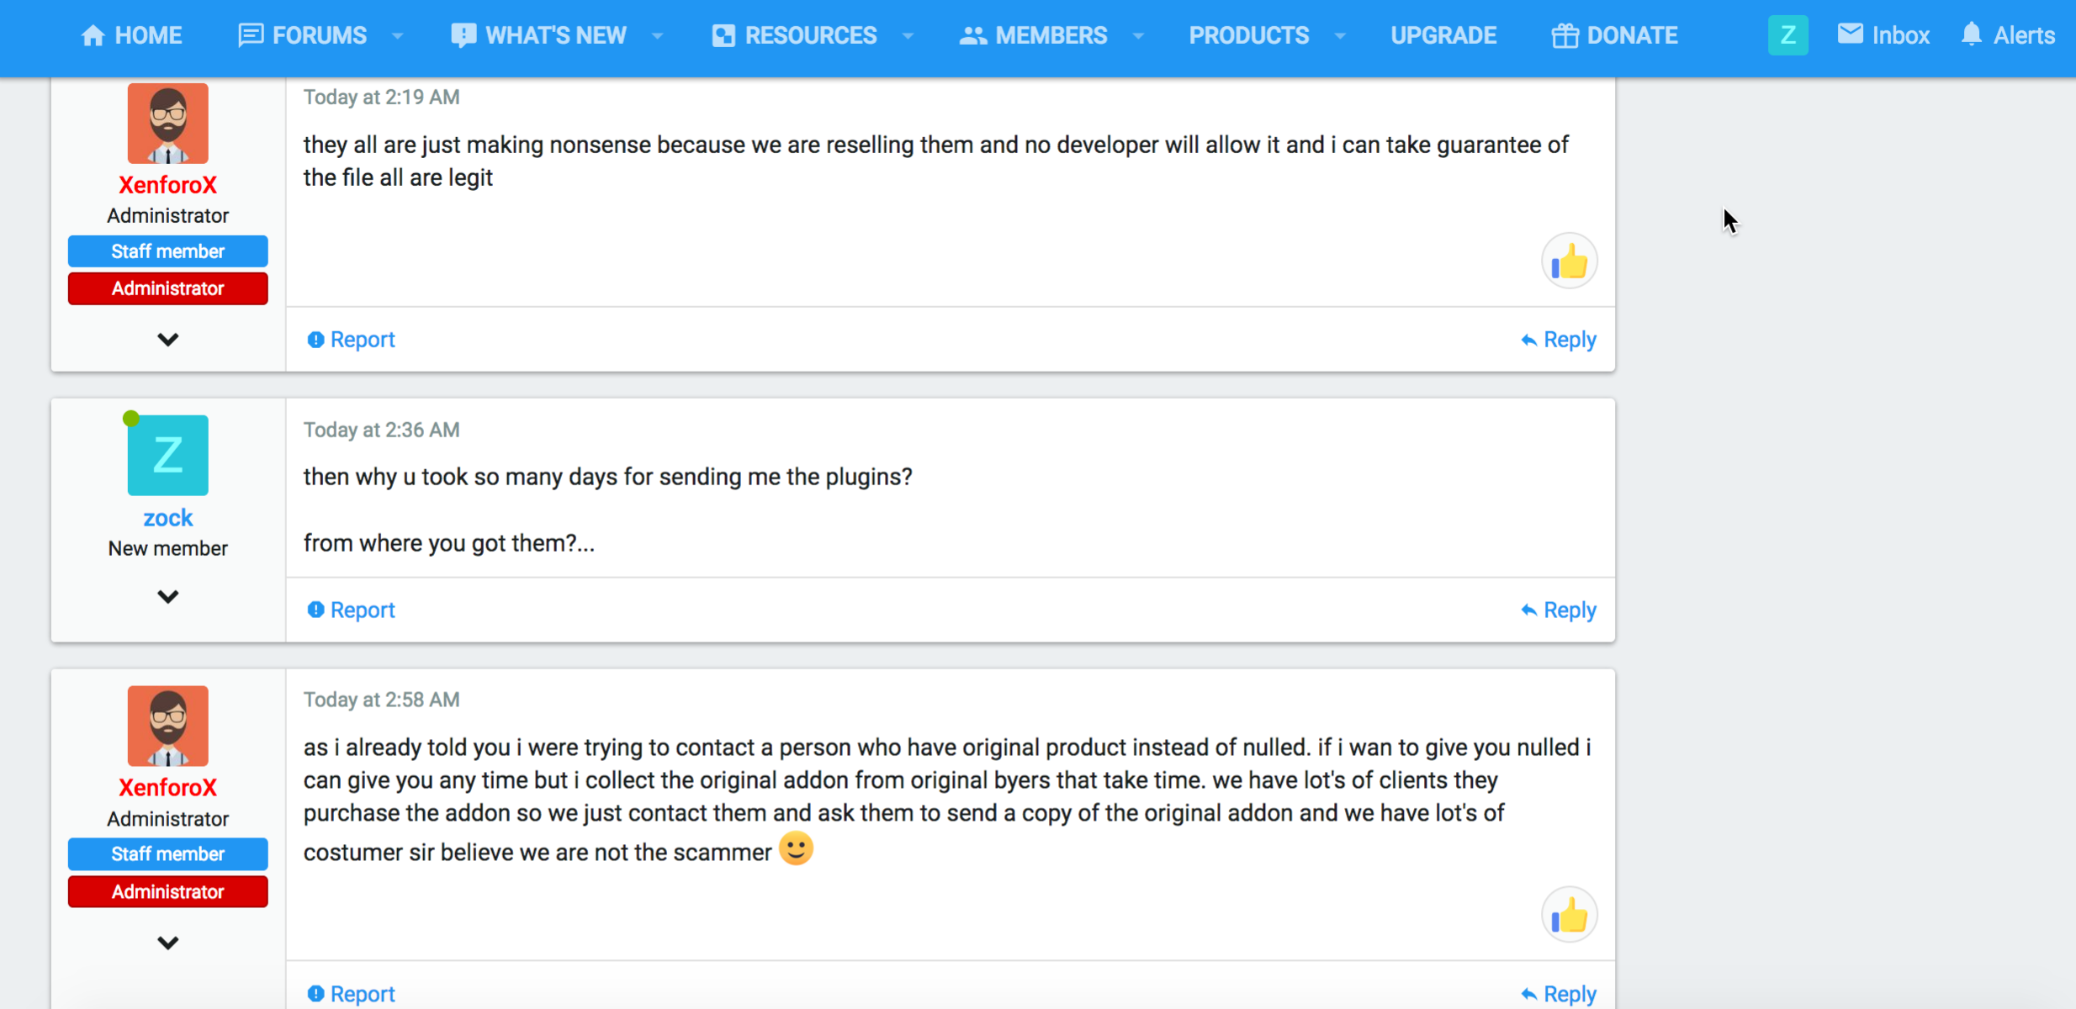2076x1009 pixels.
Task: Report zock's 2:36 AM post
Action: tap(351, 610)
